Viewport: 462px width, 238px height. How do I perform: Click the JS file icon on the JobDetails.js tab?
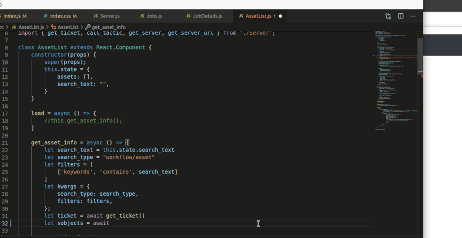coord(188,16)
